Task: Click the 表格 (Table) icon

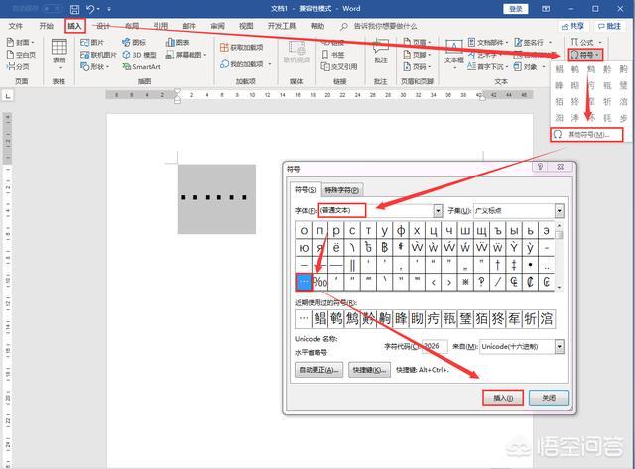Action: 58,52
